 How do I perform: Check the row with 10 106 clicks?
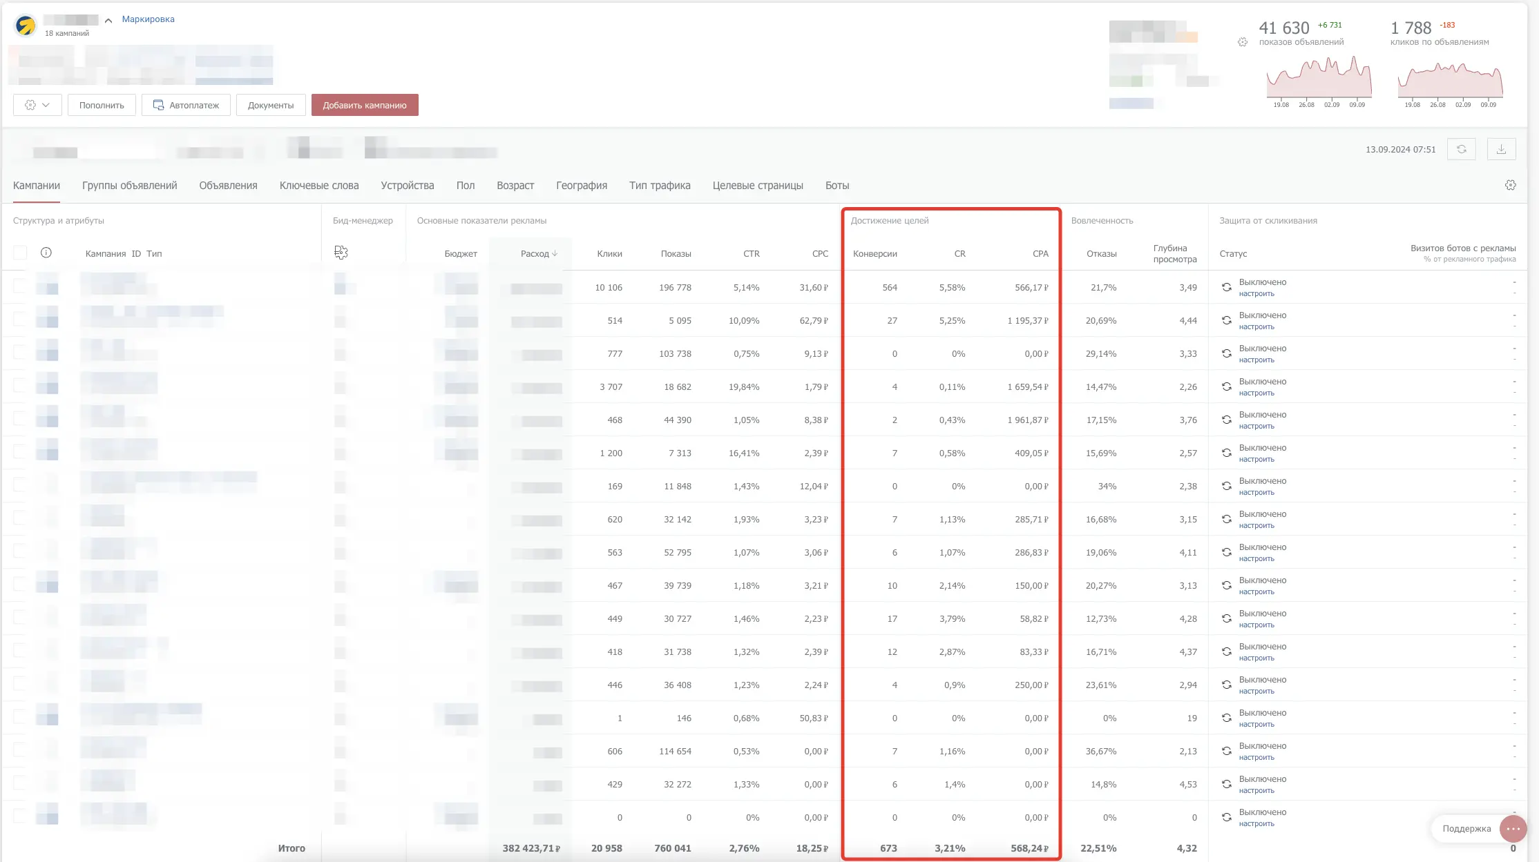tap(19, 286)
